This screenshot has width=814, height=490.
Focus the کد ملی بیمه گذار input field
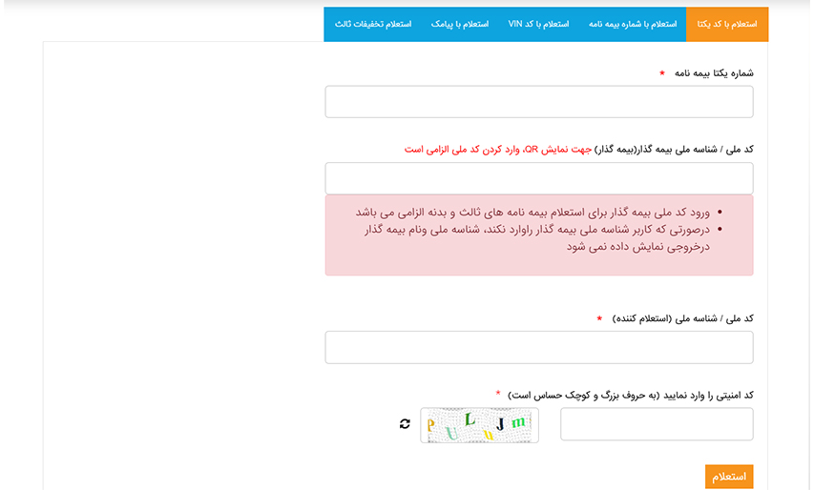[x=539, y=178]
